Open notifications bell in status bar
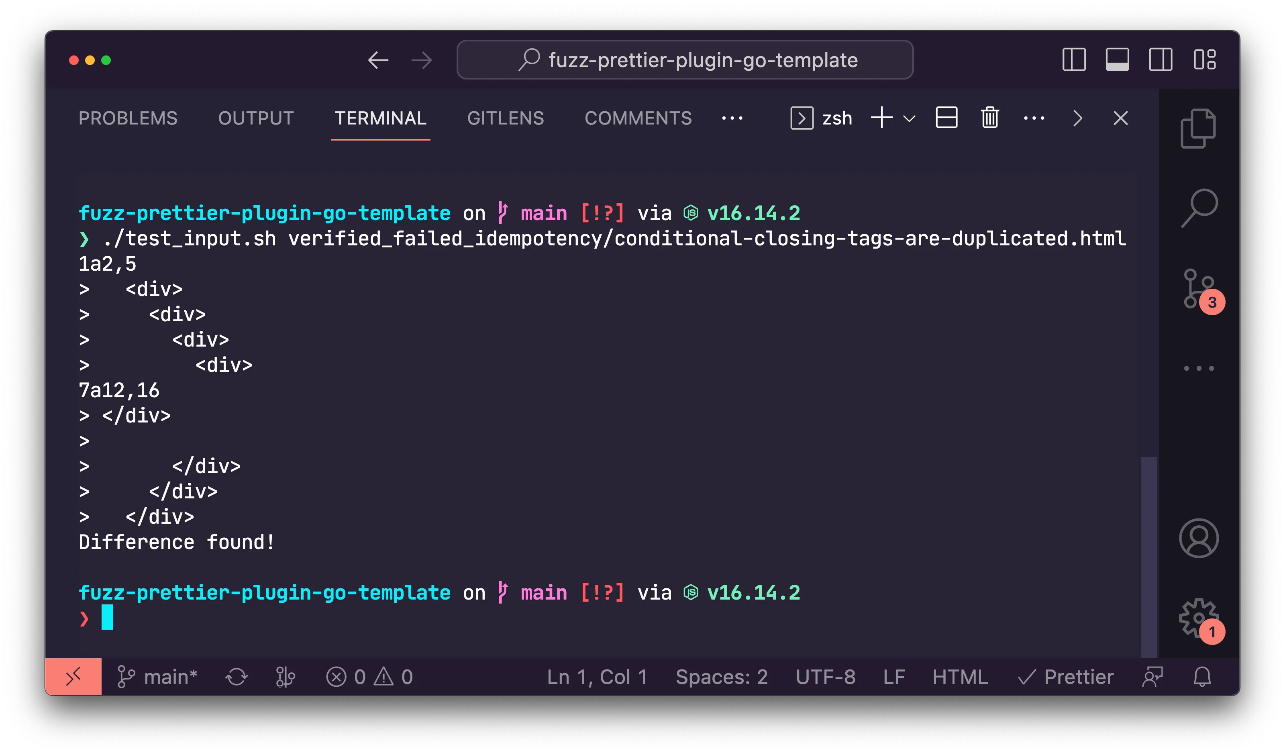1285x755 pixels. tap(1202, 677)
